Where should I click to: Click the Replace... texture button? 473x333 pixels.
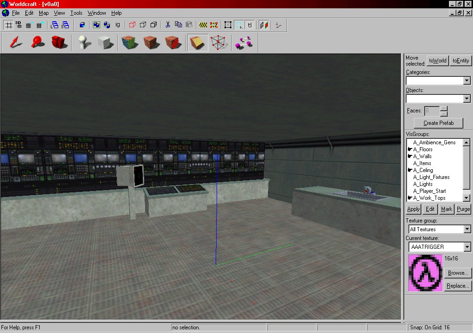[458, 286]
